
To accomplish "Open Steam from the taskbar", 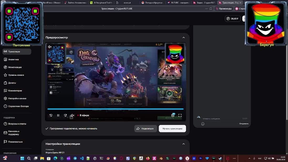I will click(220, 158).
